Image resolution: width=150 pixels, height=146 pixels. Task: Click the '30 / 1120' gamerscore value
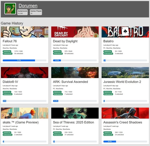click(118, 92)
